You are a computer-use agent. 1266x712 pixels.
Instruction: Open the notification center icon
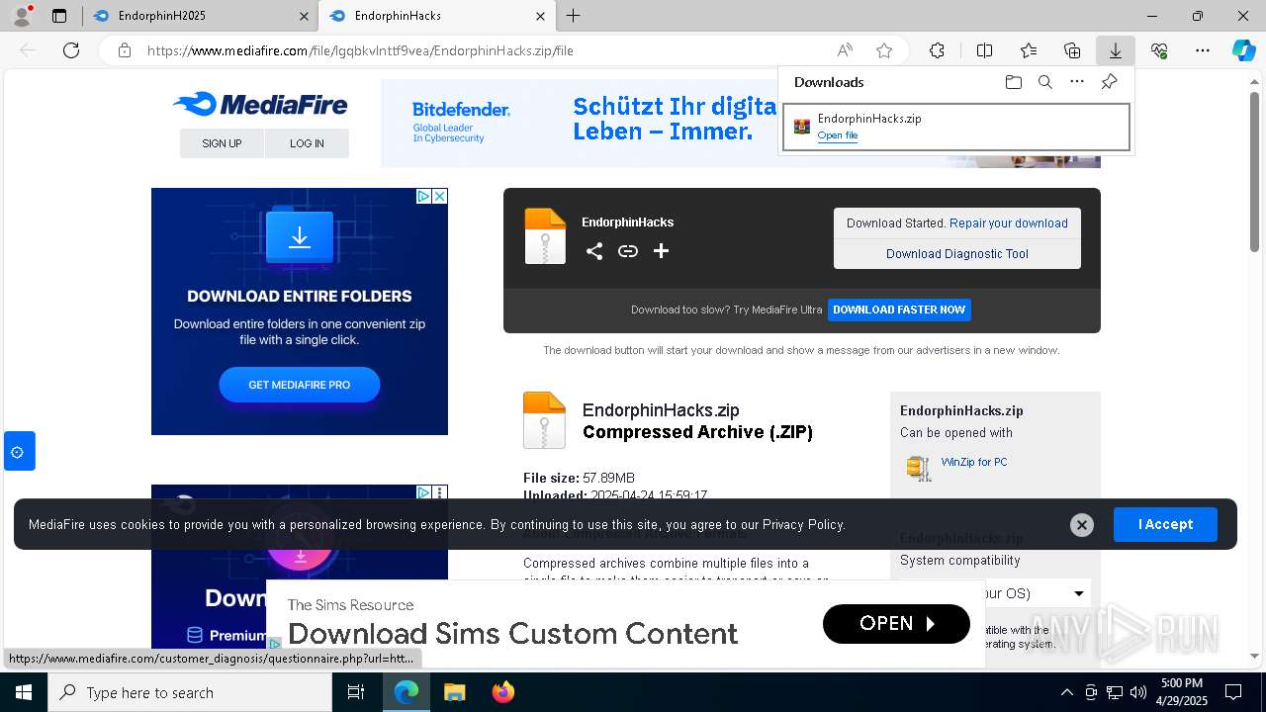pyautogui.click(x=1233, y=692)
